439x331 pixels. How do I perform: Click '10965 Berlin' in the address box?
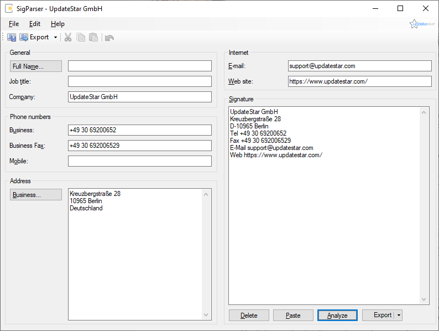click(x=86, y=201)
